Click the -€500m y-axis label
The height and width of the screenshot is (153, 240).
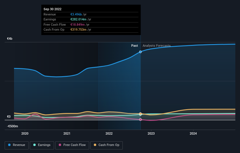pos(12,126)
